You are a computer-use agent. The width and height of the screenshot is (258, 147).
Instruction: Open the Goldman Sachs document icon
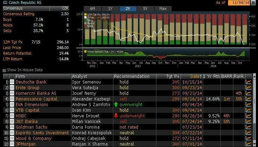click(12, 127)
